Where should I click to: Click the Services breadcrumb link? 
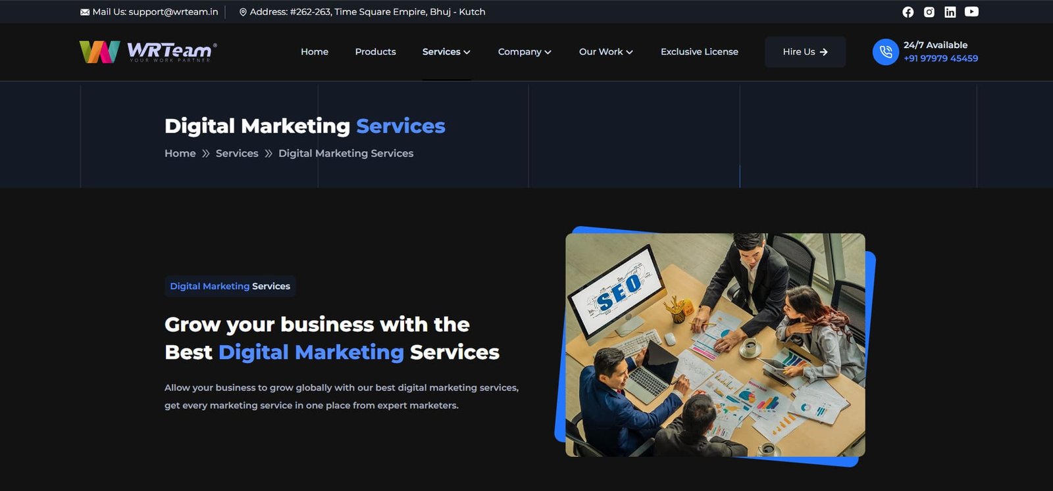[x=237, y=153]
